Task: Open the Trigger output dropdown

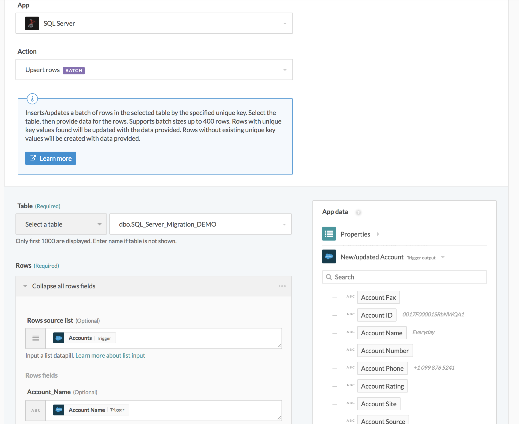Action: click(x=442, y=257)
